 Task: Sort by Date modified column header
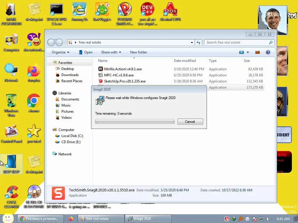point(190,61)
